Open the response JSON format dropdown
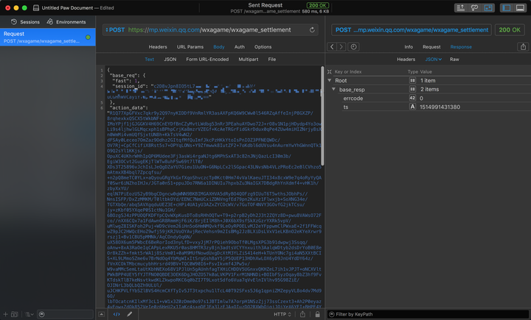 coord(434,59)
